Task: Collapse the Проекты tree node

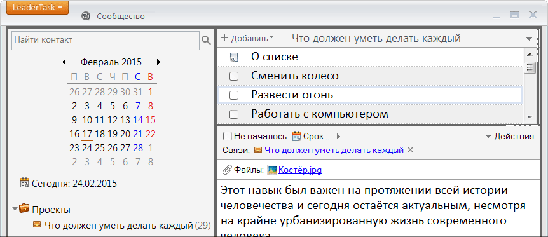Action: point(15,209)
